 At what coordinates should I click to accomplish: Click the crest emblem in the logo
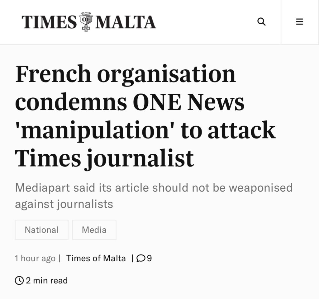[86, 22]
